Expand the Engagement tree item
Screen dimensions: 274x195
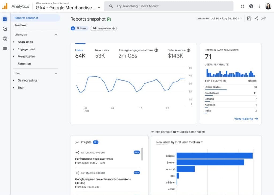[x=14, y=49]
